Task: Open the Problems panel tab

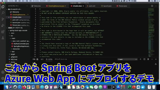Action: (35, 59)
